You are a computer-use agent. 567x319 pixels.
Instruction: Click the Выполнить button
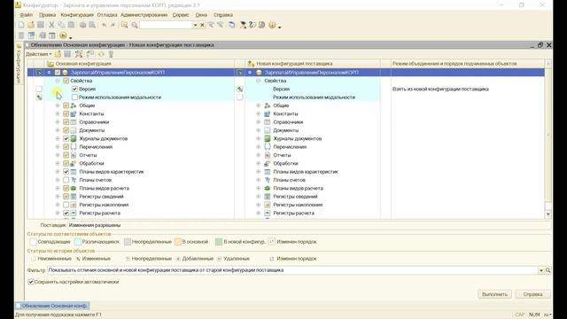click(494, 294)
